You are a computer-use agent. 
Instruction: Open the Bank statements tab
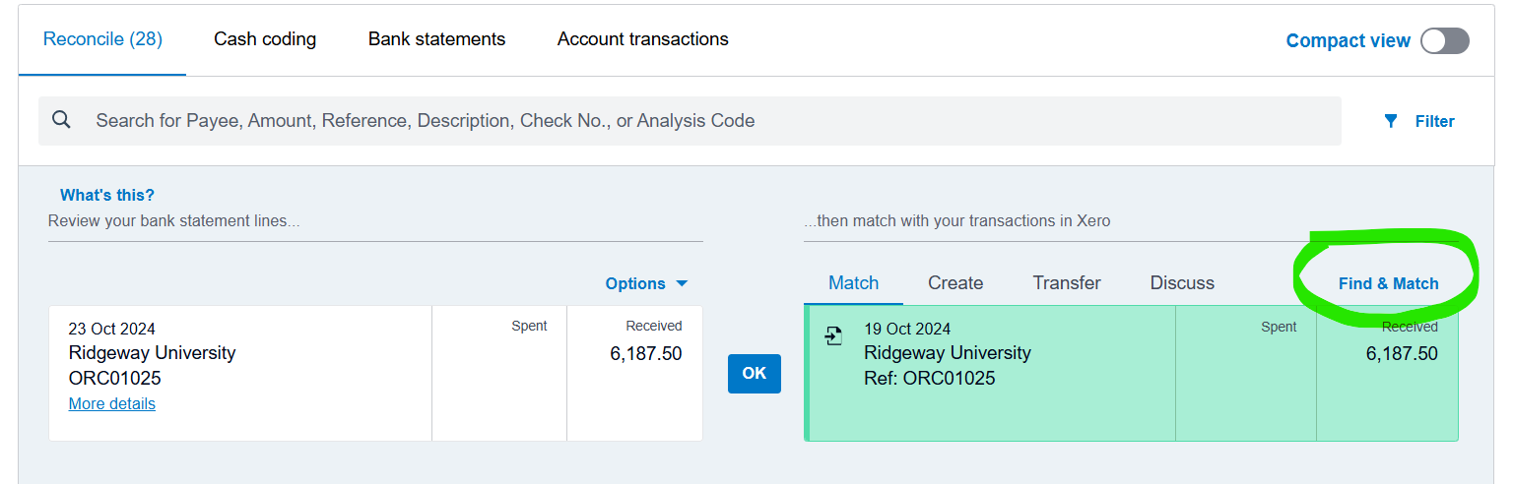point(436,39)
